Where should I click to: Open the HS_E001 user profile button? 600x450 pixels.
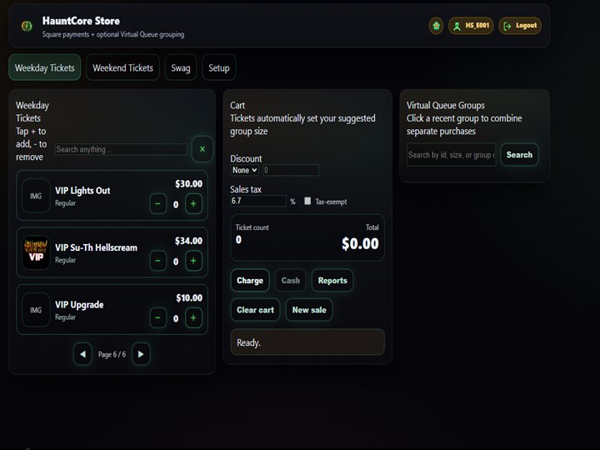(x=471, y=26)
